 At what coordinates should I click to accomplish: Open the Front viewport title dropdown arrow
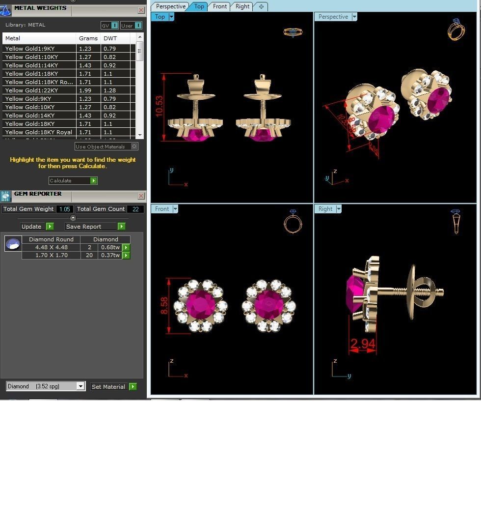[x=175, y=209]
